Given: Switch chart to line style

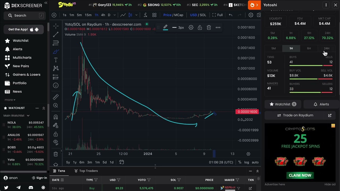Looking at the screenshot, I should [x=123, y=15].
